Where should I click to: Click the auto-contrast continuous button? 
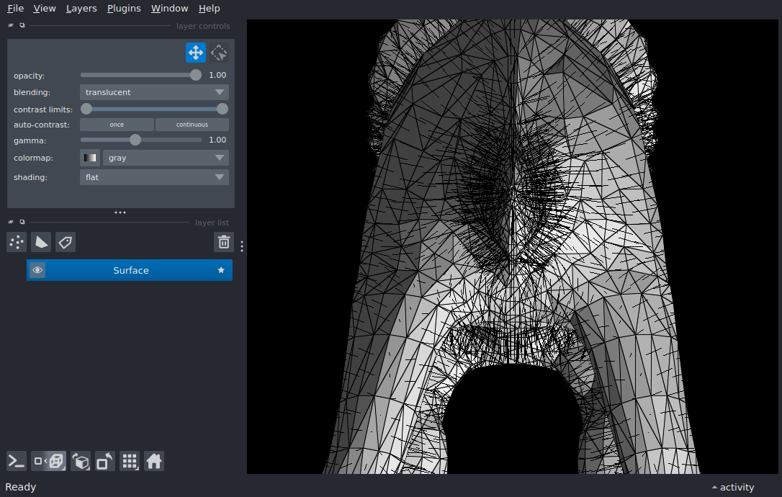click(192, 125)
